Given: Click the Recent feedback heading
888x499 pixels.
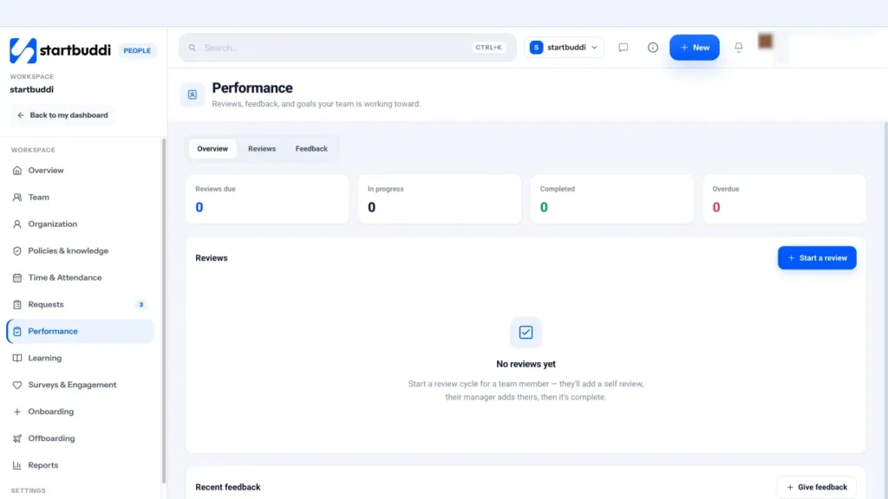Looking at the screenshot, I should 228,487.
